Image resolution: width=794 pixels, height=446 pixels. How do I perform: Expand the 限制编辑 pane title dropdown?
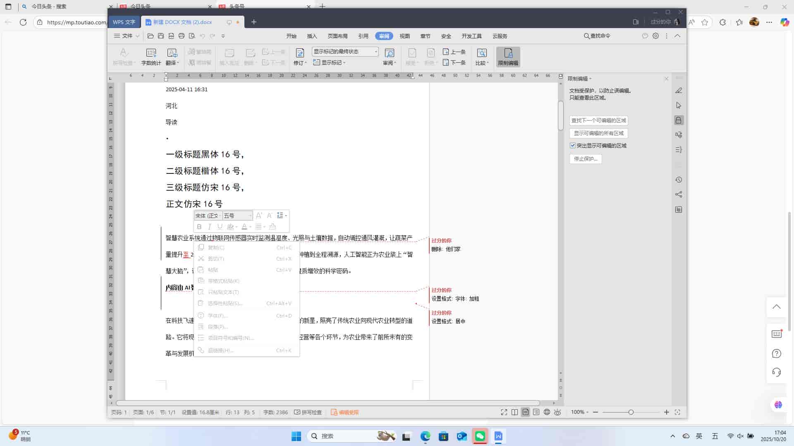click(x=590, y=78)
